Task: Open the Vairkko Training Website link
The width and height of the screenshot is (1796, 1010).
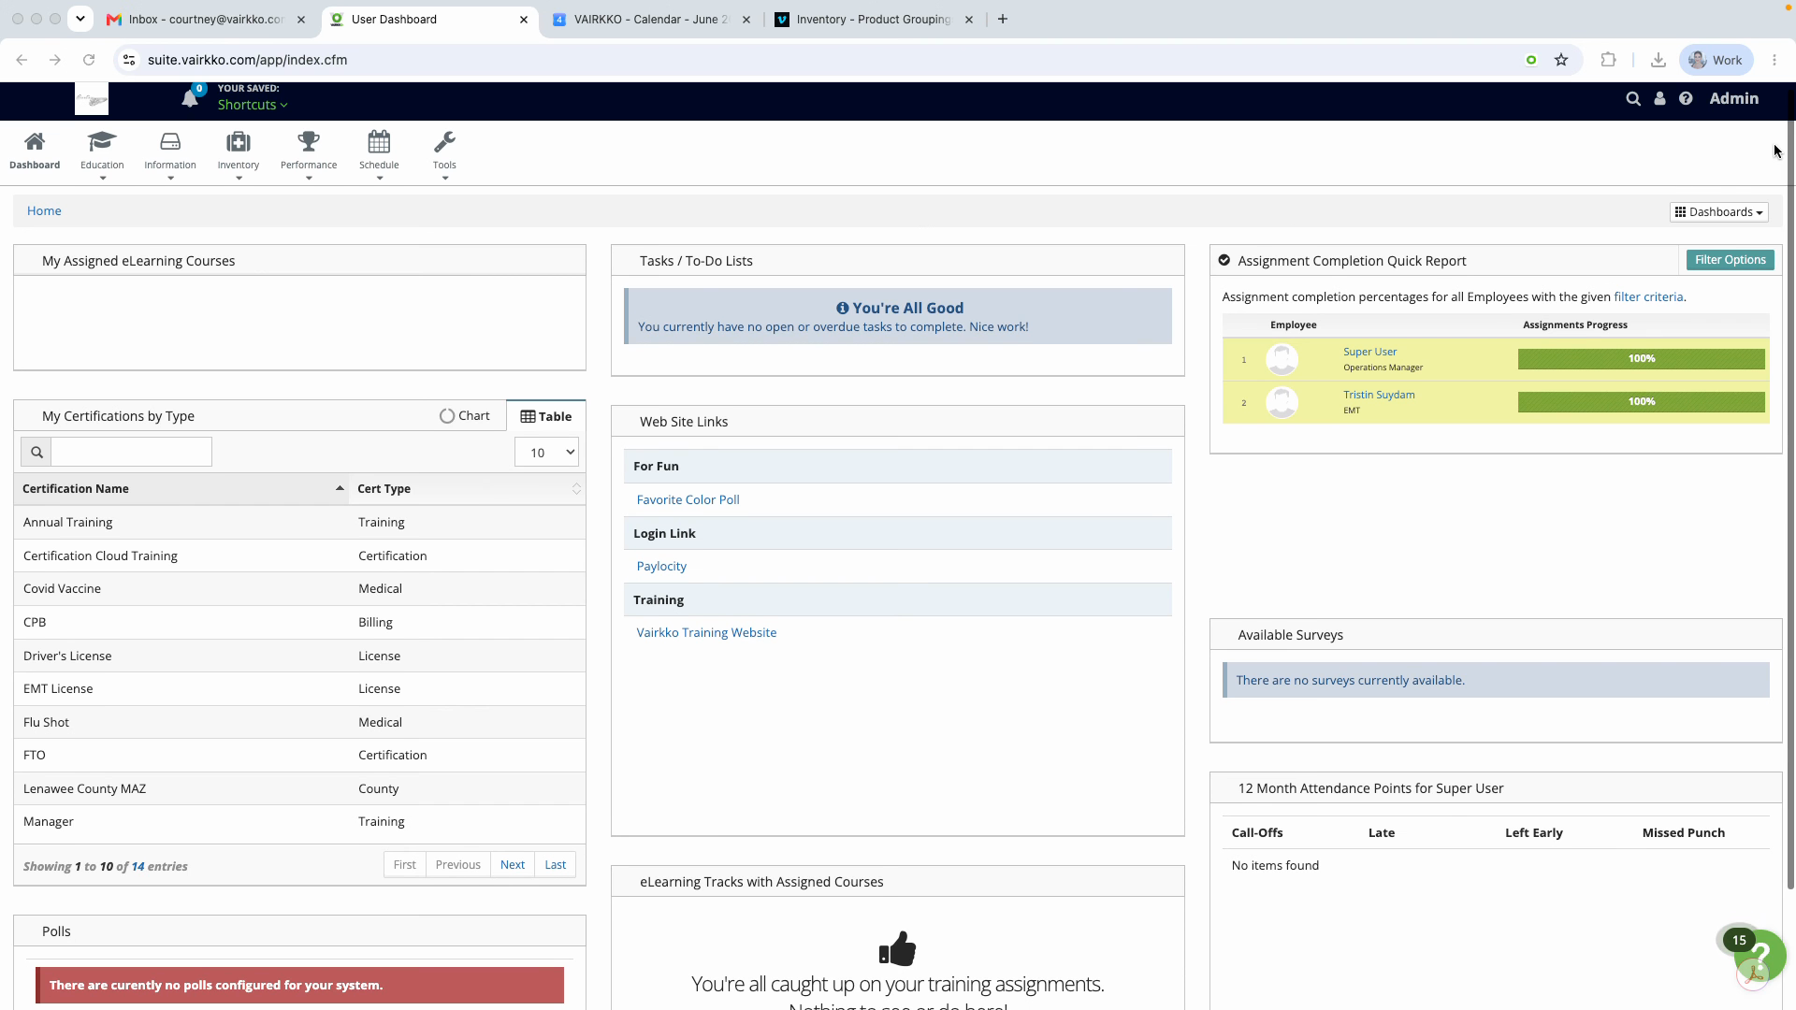Action: tap(706, 633)
